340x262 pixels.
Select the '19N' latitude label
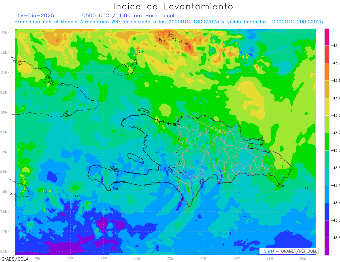(5, 152)
